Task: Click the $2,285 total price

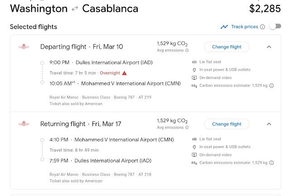Action: (x=265, y=8)
